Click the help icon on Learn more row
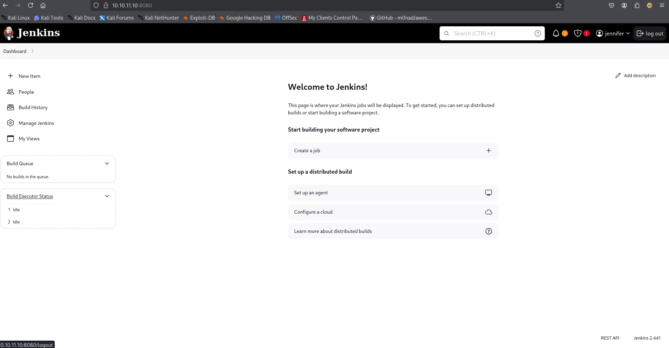Screen dimensions: 669x348 click(488, 231)
